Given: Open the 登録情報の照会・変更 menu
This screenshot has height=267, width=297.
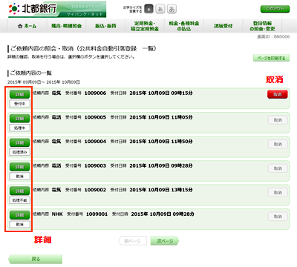Looking at the screenshot, I should [262, 26].
